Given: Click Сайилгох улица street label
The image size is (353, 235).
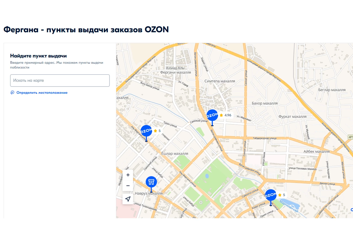Looking at the screenshot, I should [250, 193].
